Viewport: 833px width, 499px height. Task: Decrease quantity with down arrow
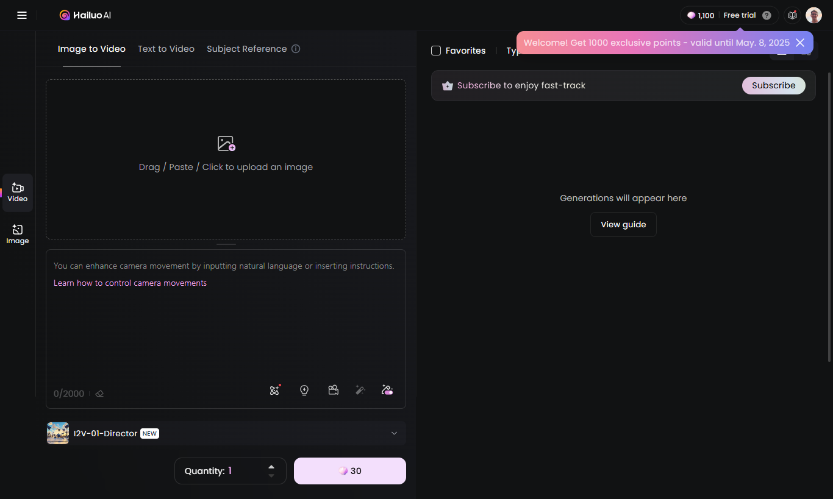pos(271,476)
